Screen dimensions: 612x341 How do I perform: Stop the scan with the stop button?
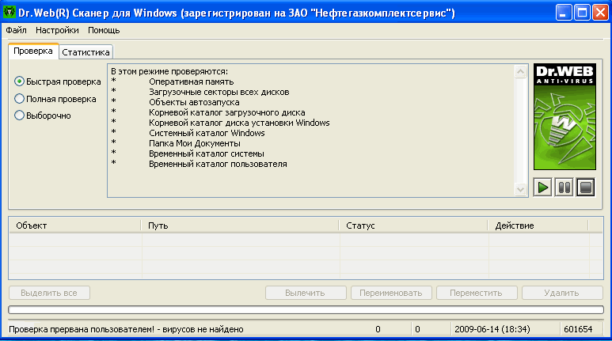(x=585, y=188)
